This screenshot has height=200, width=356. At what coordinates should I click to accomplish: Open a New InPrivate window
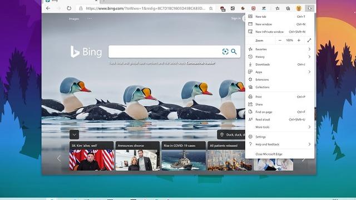coord(280,32)
